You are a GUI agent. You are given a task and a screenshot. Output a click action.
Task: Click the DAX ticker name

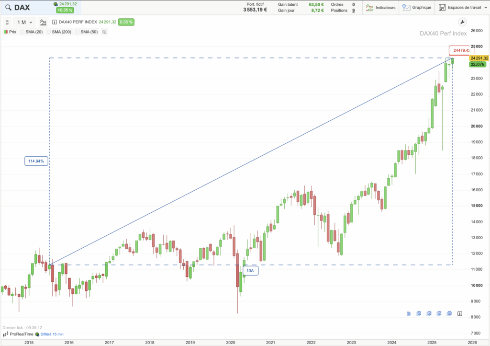(x=22, y=8)
